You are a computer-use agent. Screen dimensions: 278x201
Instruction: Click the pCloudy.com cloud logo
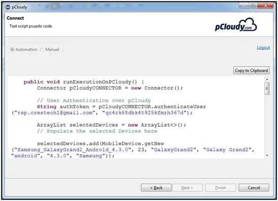coord(236,25)
